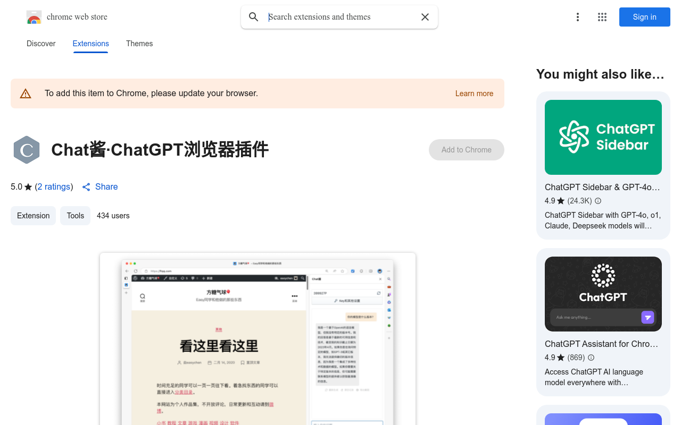681x425 pixels.
Task: Click the Chat酱 extension hexagon icon
Action: pos(27,150)
